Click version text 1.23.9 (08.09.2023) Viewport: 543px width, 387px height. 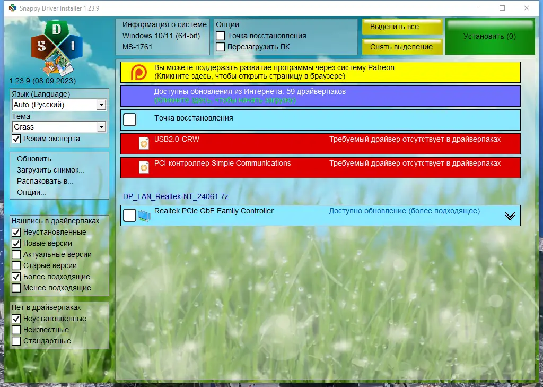[x=42, y=81]
